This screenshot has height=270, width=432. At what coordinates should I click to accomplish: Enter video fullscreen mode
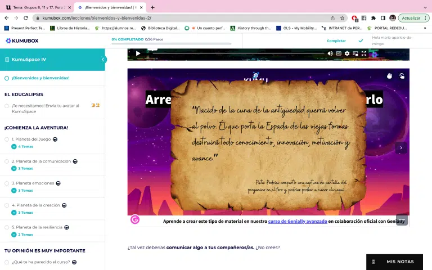pos(364,53)
